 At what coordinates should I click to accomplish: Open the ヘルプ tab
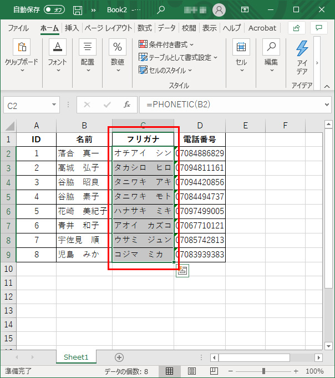(x=232, y=28)
